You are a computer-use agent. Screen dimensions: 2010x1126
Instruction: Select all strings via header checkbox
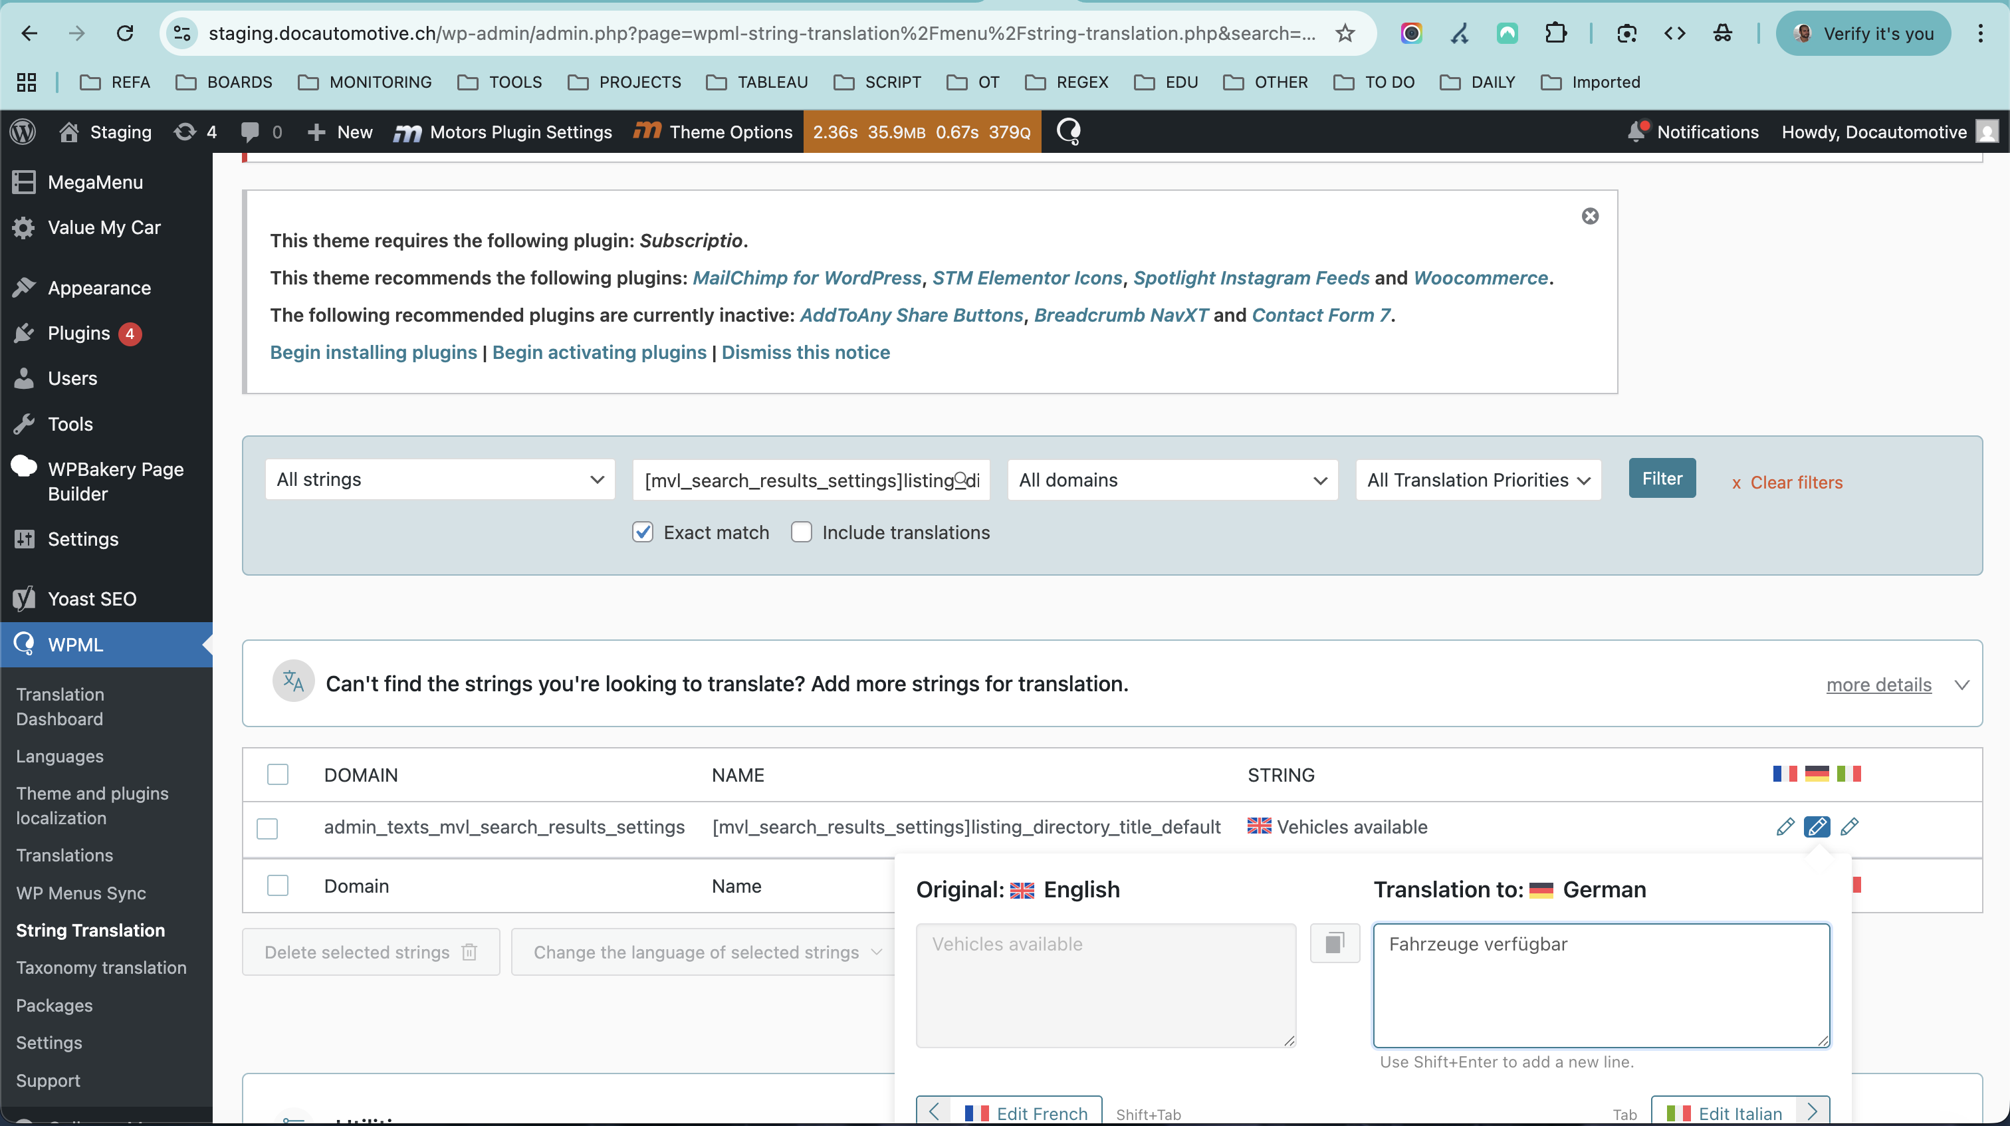278,774
